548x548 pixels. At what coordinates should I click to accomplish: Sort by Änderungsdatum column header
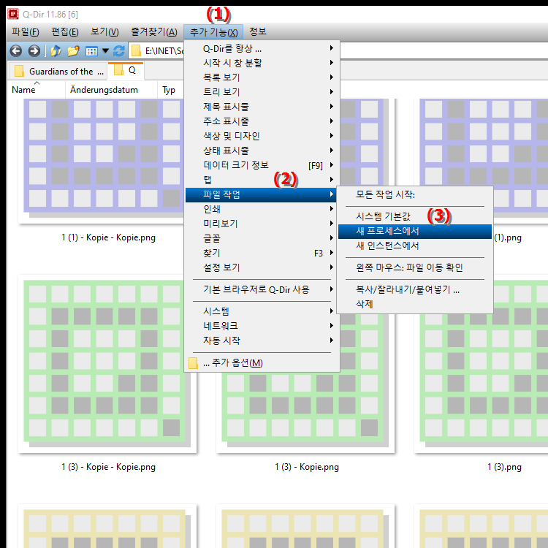pos(111,90)
